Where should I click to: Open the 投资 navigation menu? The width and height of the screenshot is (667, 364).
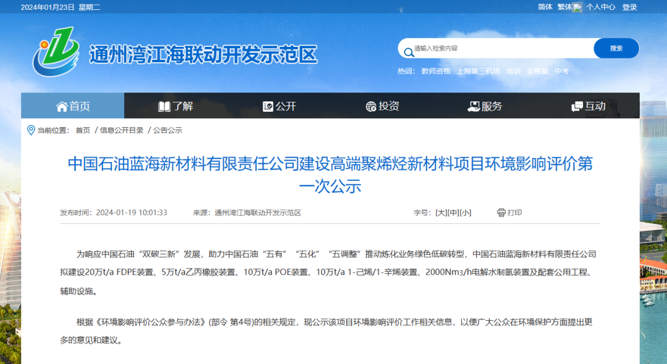(x=382, y=105)
